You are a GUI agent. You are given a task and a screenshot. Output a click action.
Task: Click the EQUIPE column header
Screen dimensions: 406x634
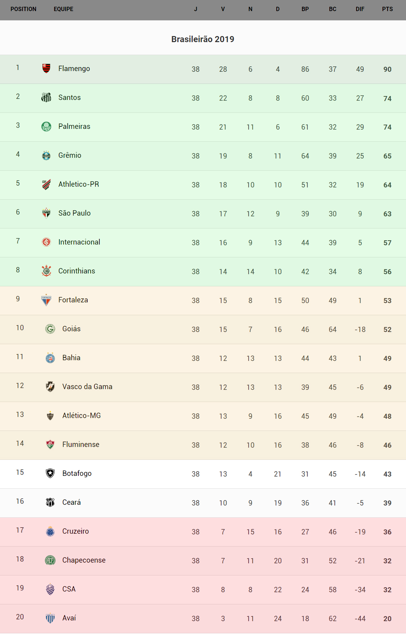click(63, 9)
